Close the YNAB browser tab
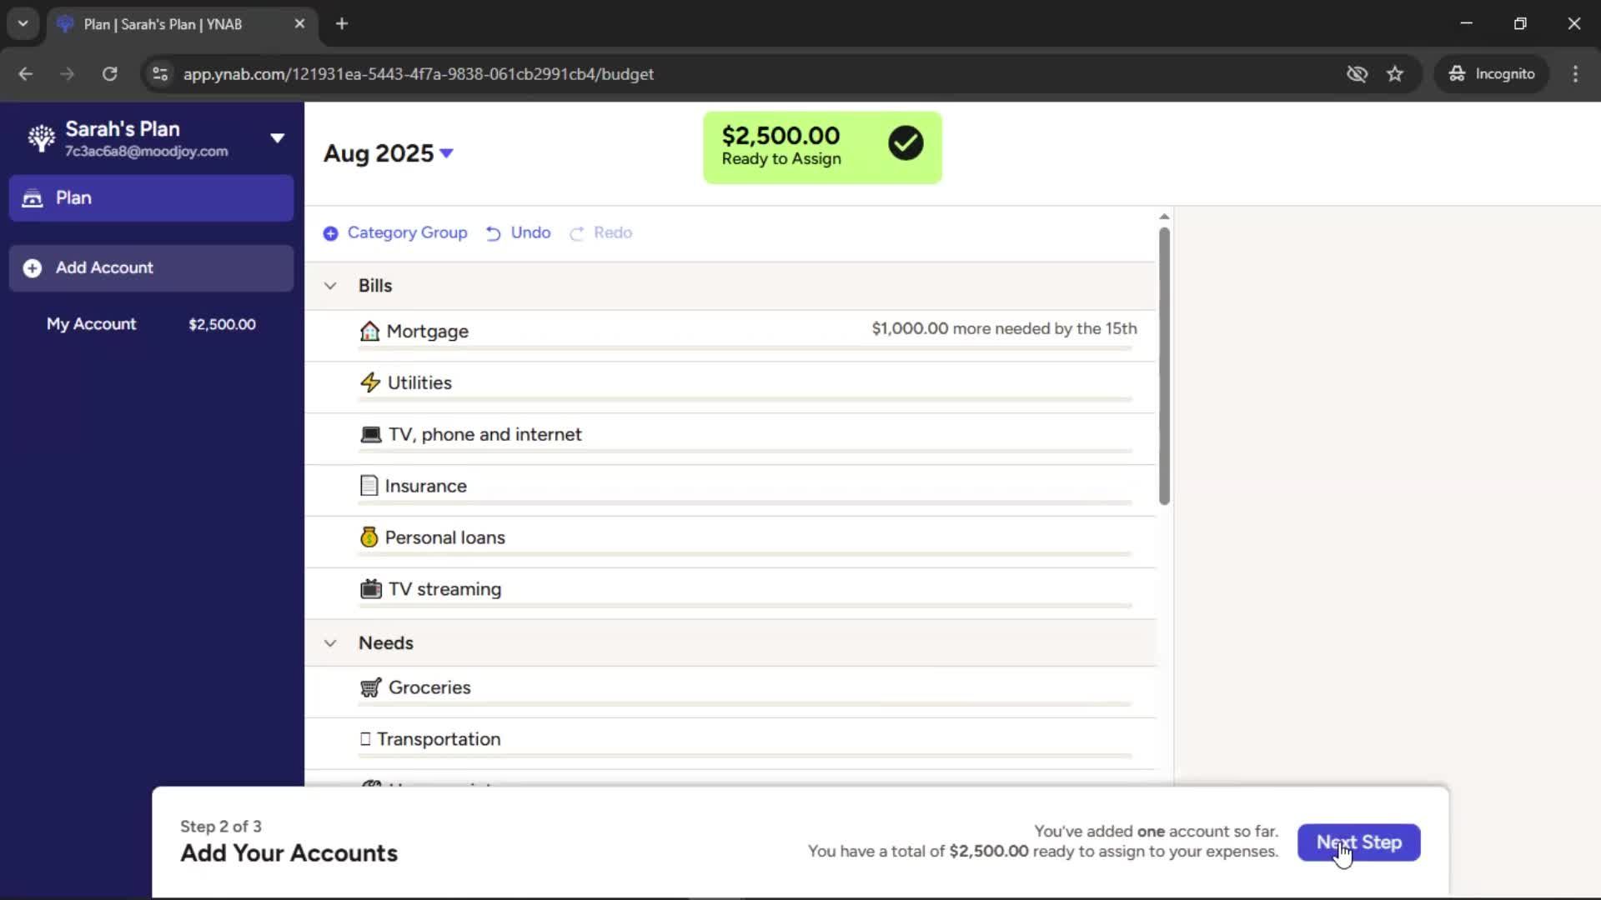Image resolution: width=1601 pixels, height=900 pixels. pyautogui.click(x=299, y=24)
